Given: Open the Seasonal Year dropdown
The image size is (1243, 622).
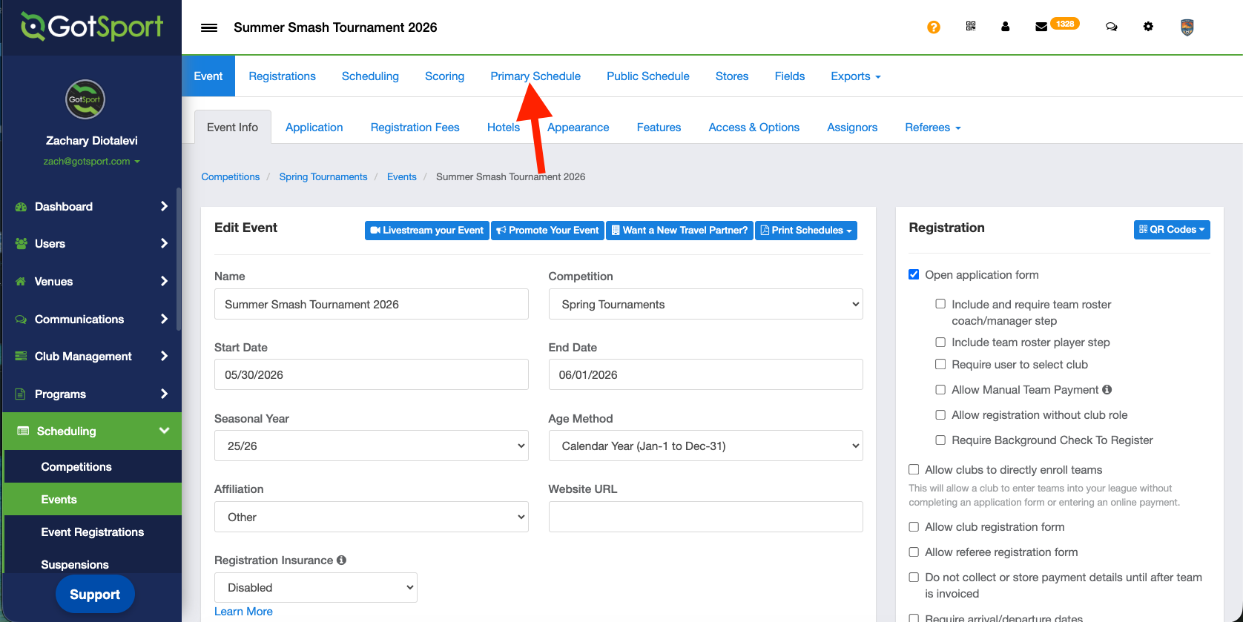Looking at the screenshot, I should tap(371, 446).
